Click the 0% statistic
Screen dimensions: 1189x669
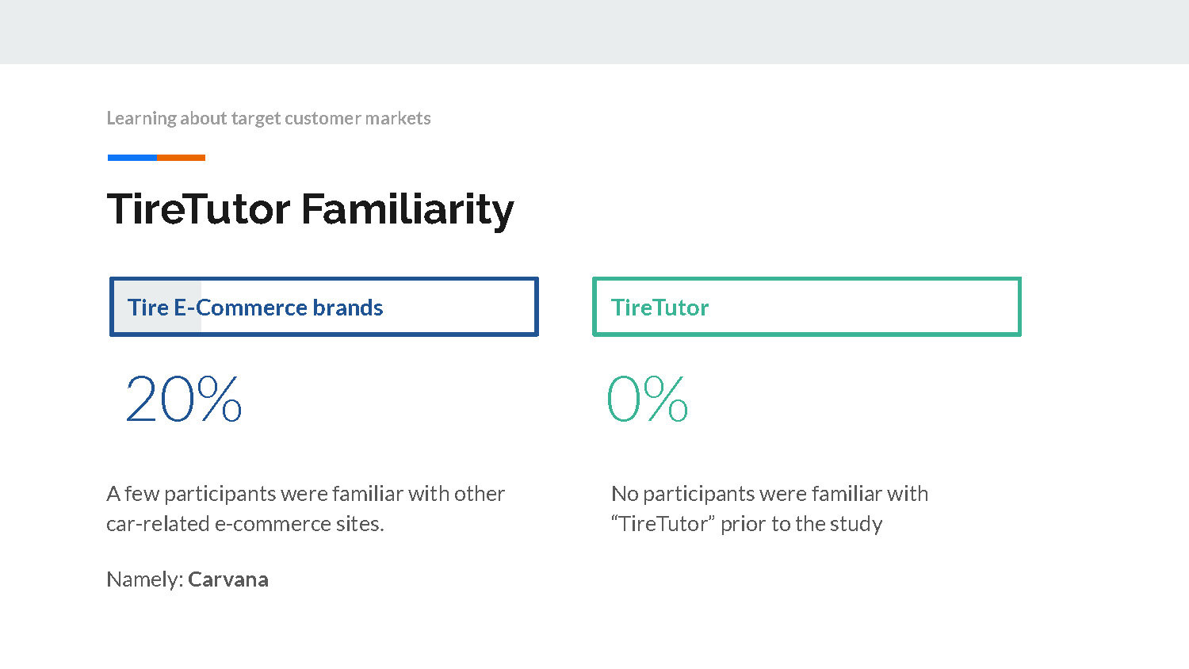coord(647,399)
